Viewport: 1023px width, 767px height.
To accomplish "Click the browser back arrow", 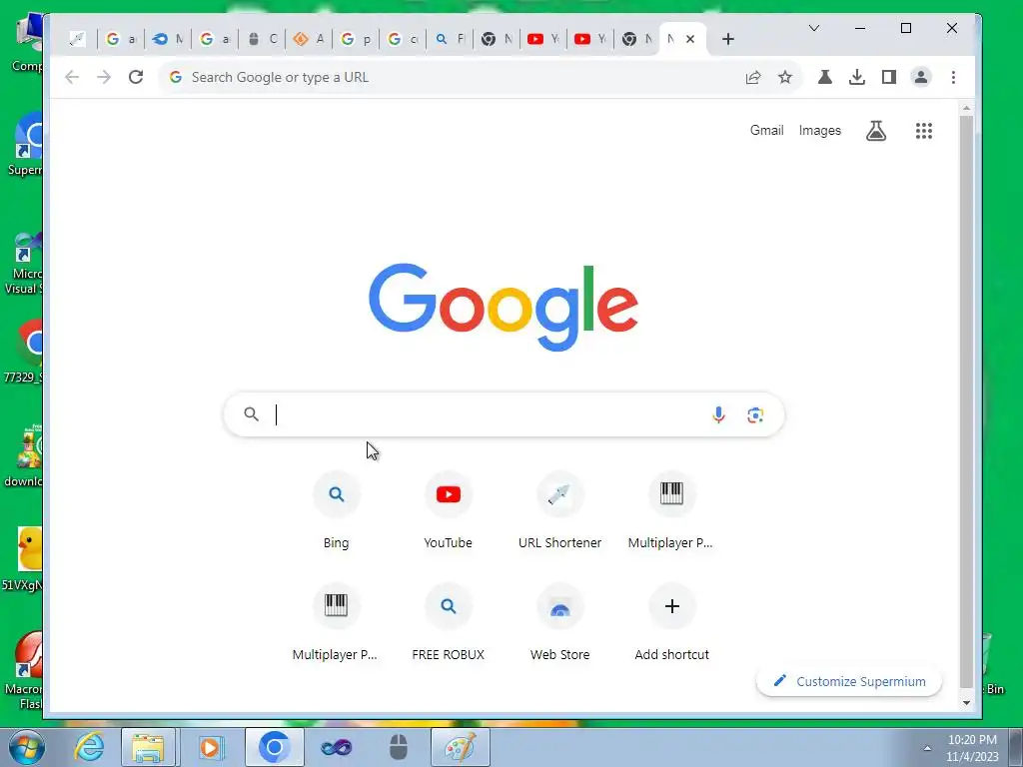I will (x=72, y=77).
